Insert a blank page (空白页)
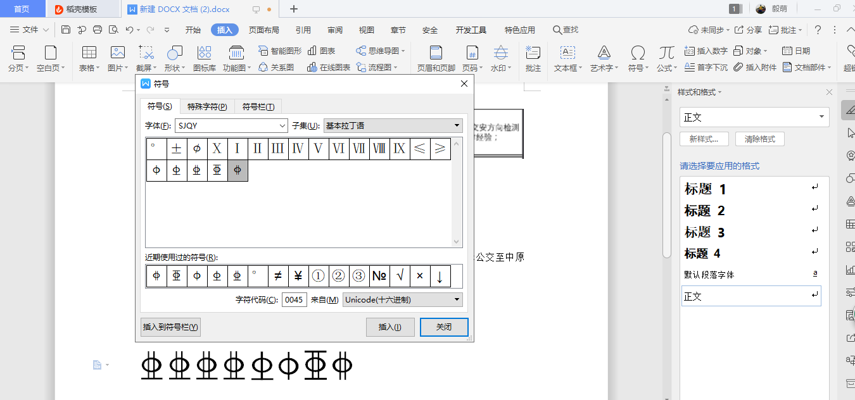This screenshot has width=855, height=400. 51,58
